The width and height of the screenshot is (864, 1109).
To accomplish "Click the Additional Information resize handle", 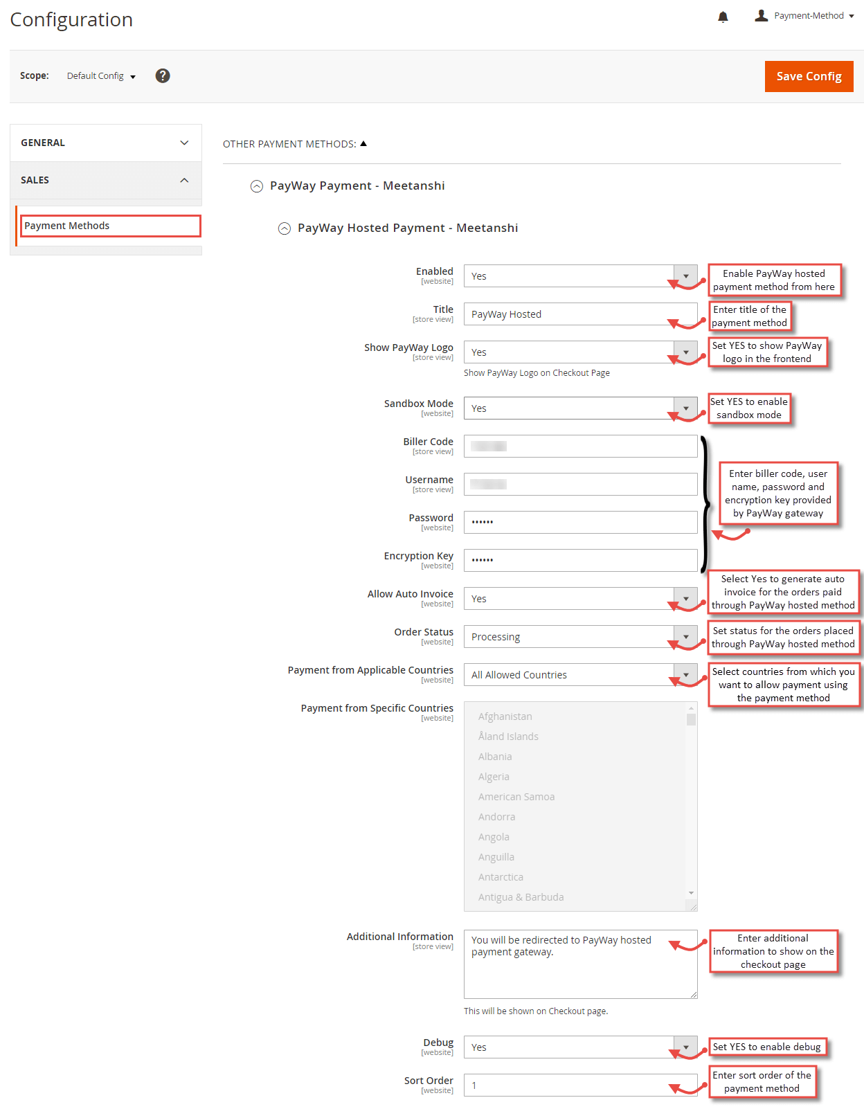I will [693, 995].
